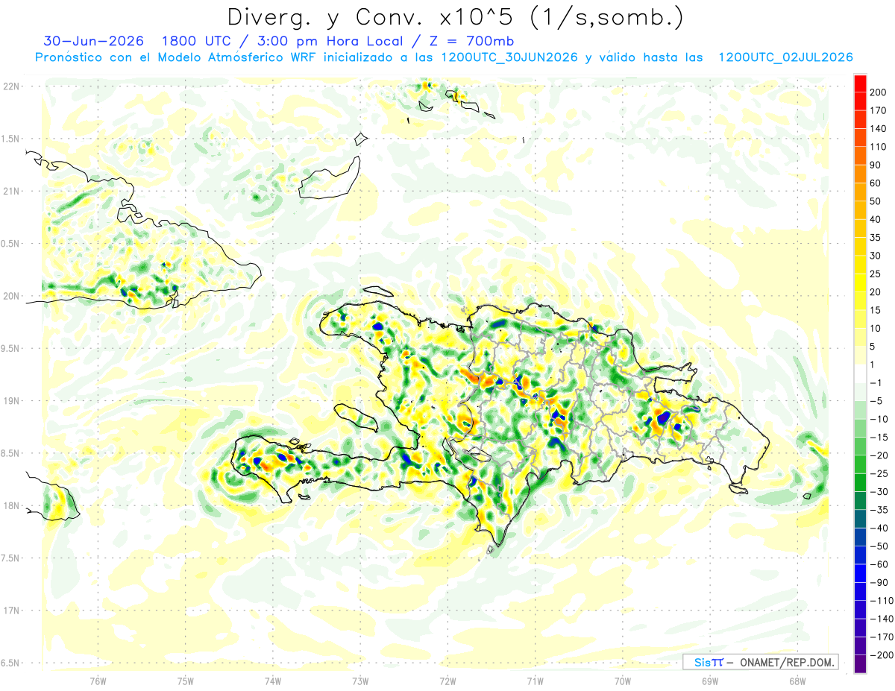The height and width of the screenshot is (691, 895).
Task: Click the positive '25' color scale label
Action: click(876, 274)
